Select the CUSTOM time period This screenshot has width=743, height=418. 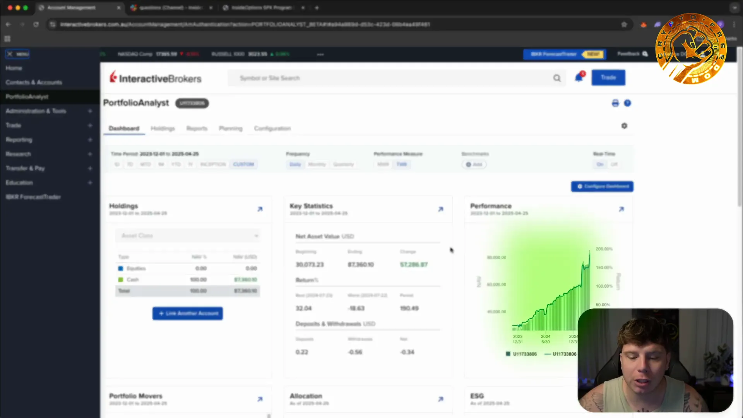pos(244,164)
